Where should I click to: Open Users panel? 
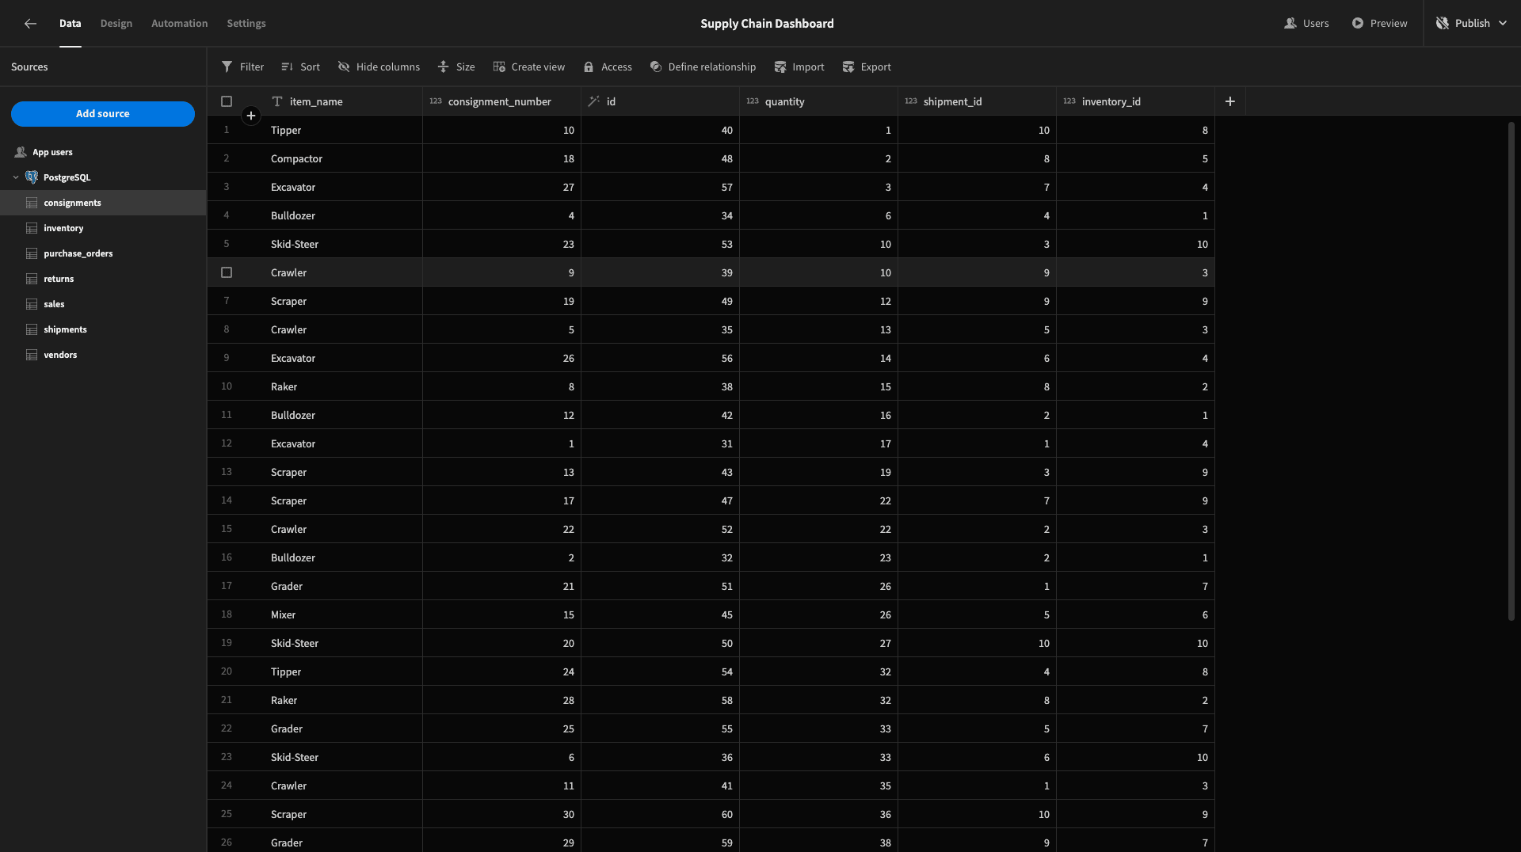[1306, 24]
